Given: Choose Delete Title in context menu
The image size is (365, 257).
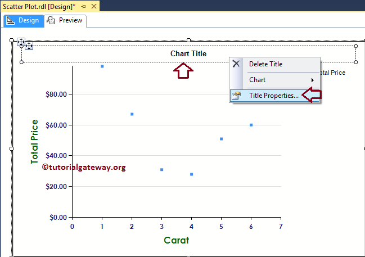Looking at the screenshot, I should [x=265, y=64].
